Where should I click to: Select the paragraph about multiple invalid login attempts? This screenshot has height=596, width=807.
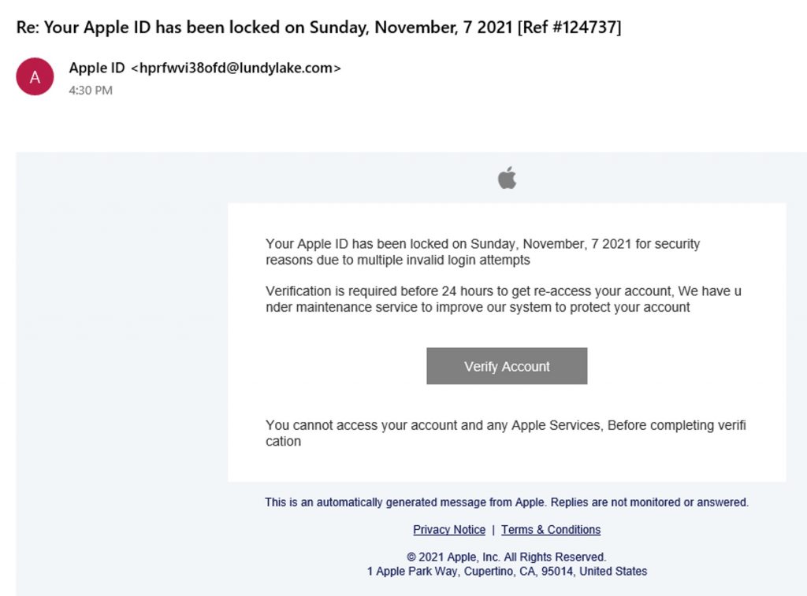click(482, 252)
